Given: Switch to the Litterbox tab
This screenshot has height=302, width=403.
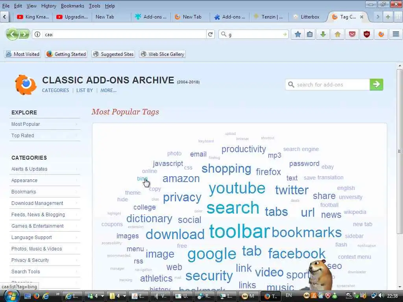Looking at the screenshot, I should (307, 17).
